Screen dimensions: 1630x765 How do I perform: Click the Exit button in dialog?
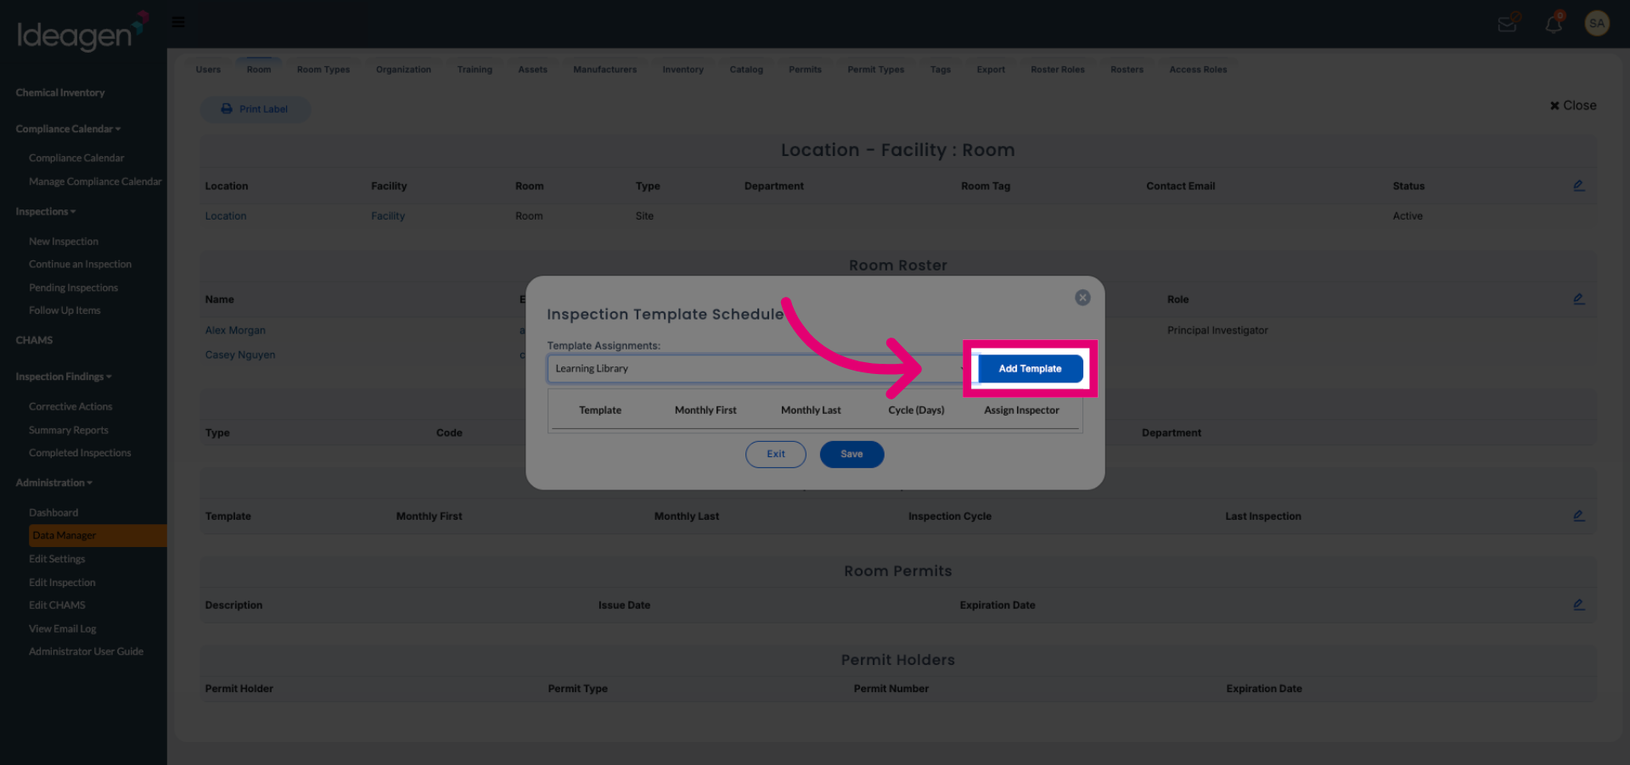pyautogui.click(x=776, y=455)
